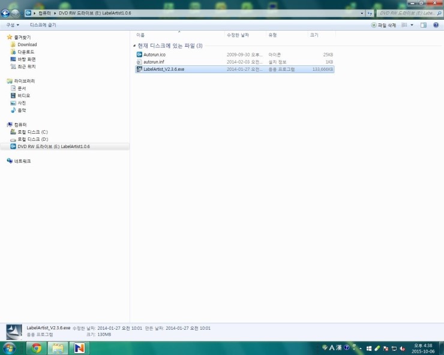
Task: Click the help question mark icon
Action: coord(436,25)
